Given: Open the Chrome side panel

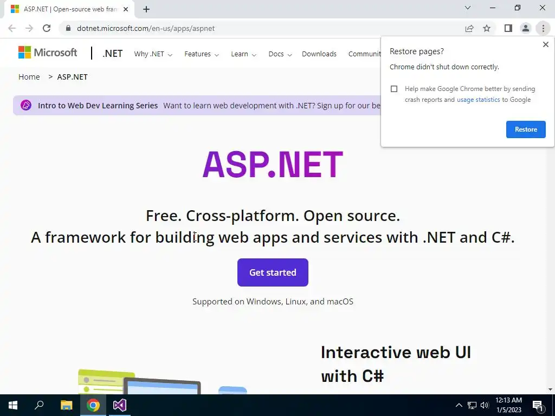Looking at the screenshot, I should (x=508, y=28).
